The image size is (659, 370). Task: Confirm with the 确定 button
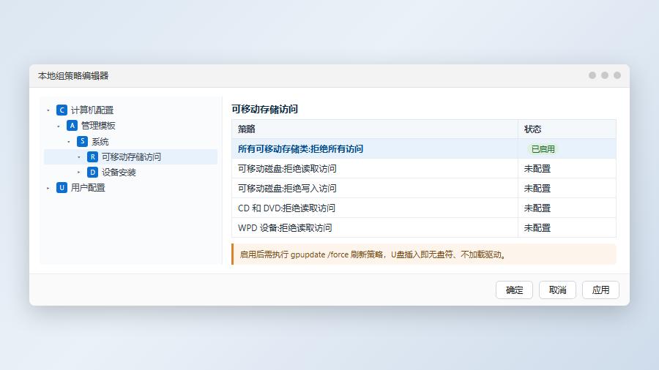[x=515, y=290]
